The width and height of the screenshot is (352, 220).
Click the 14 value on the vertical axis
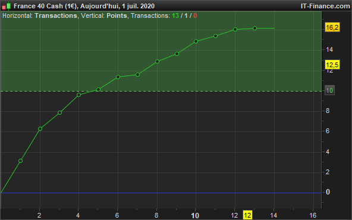click(x=329, y=49)
